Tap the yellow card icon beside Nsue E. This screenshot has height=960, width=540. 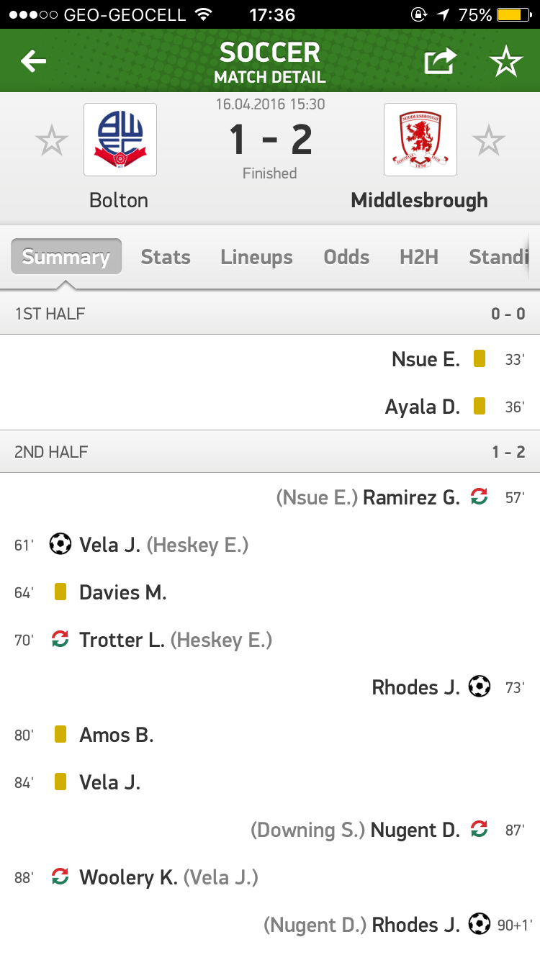point(480,358)
